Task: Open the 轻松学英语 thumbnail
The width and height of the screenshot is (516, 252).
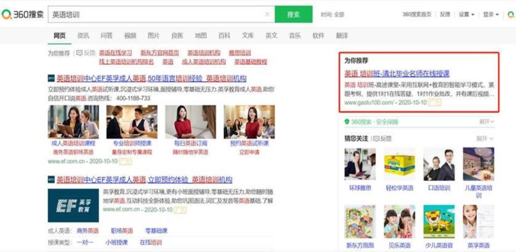Action: [399, 164]
